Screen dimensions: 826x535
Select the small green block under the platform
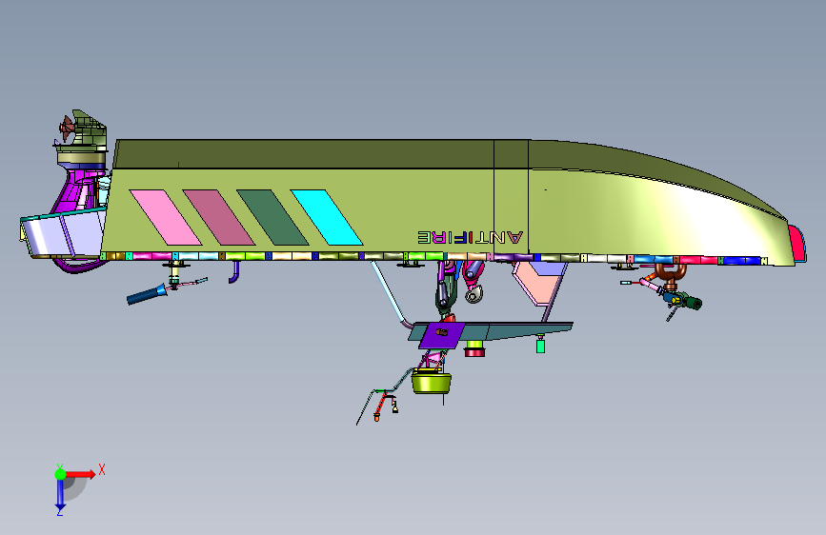540,346
